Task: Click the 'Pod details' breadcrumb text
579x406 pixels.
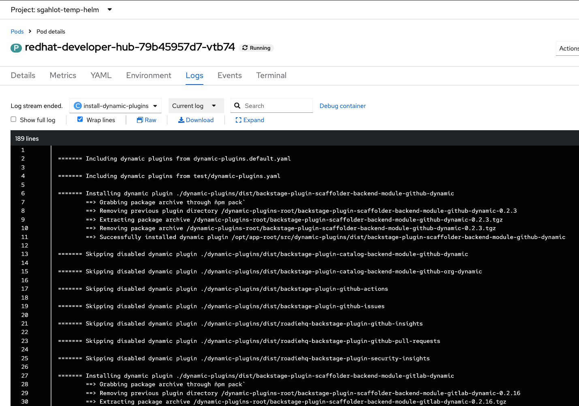Action: [x=51, y=32]
